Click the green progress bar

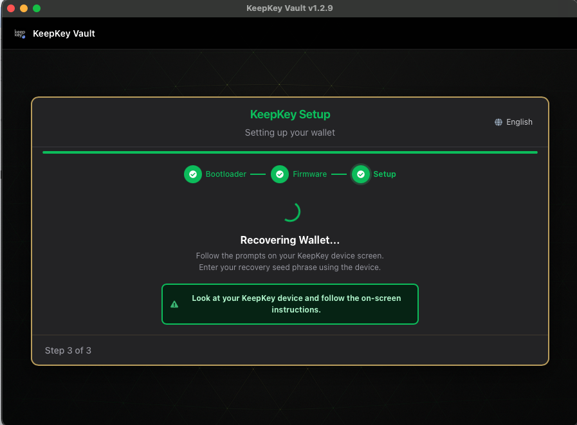pos(290,152)
